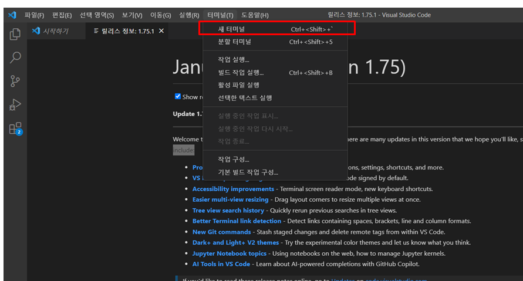This screenshot has height=281, width=523.
Task: Open the Accessibility improvements link
Action: click(233, 189)
